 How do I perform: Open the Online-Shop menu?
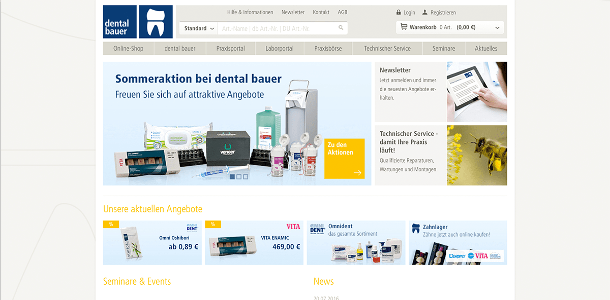coord(128,49)
